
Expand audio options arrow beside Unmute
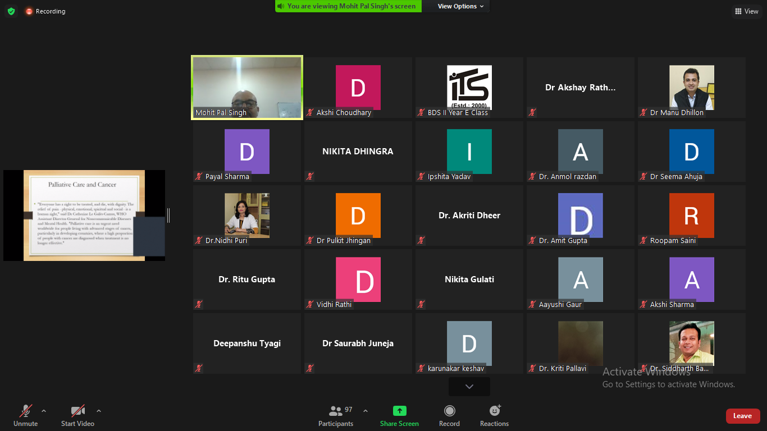[44, 411]
